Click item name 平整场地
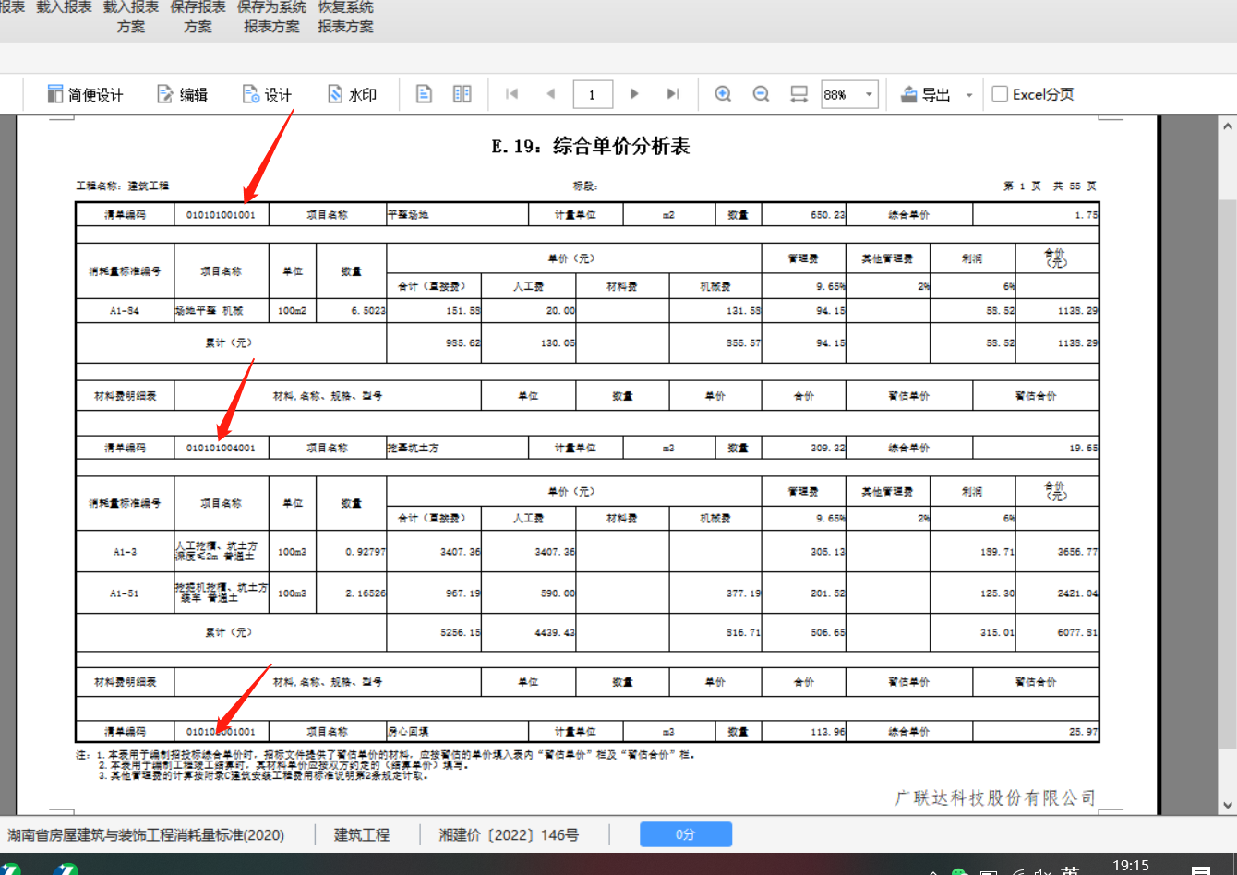 tap(408, 215)
